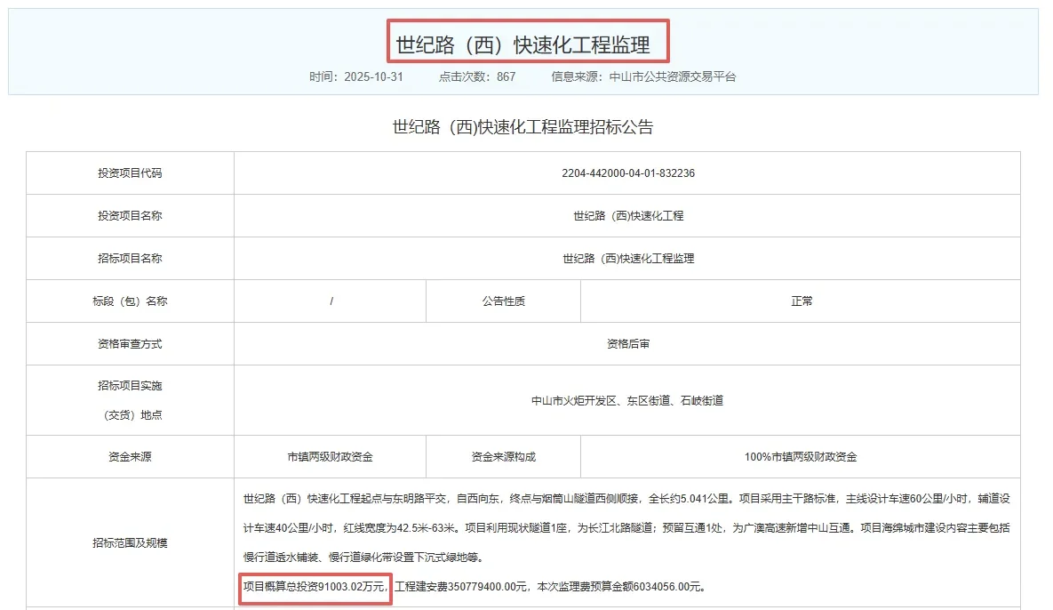Click the description line starting 世纪路（西）快速化工程起点
The height and width of the screenshot is (610, 1053).
(x=626, y=499)
